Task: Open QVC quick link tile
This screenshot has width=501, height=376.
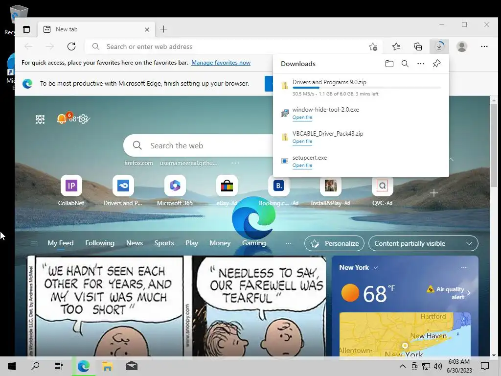Action: (382, 190)
